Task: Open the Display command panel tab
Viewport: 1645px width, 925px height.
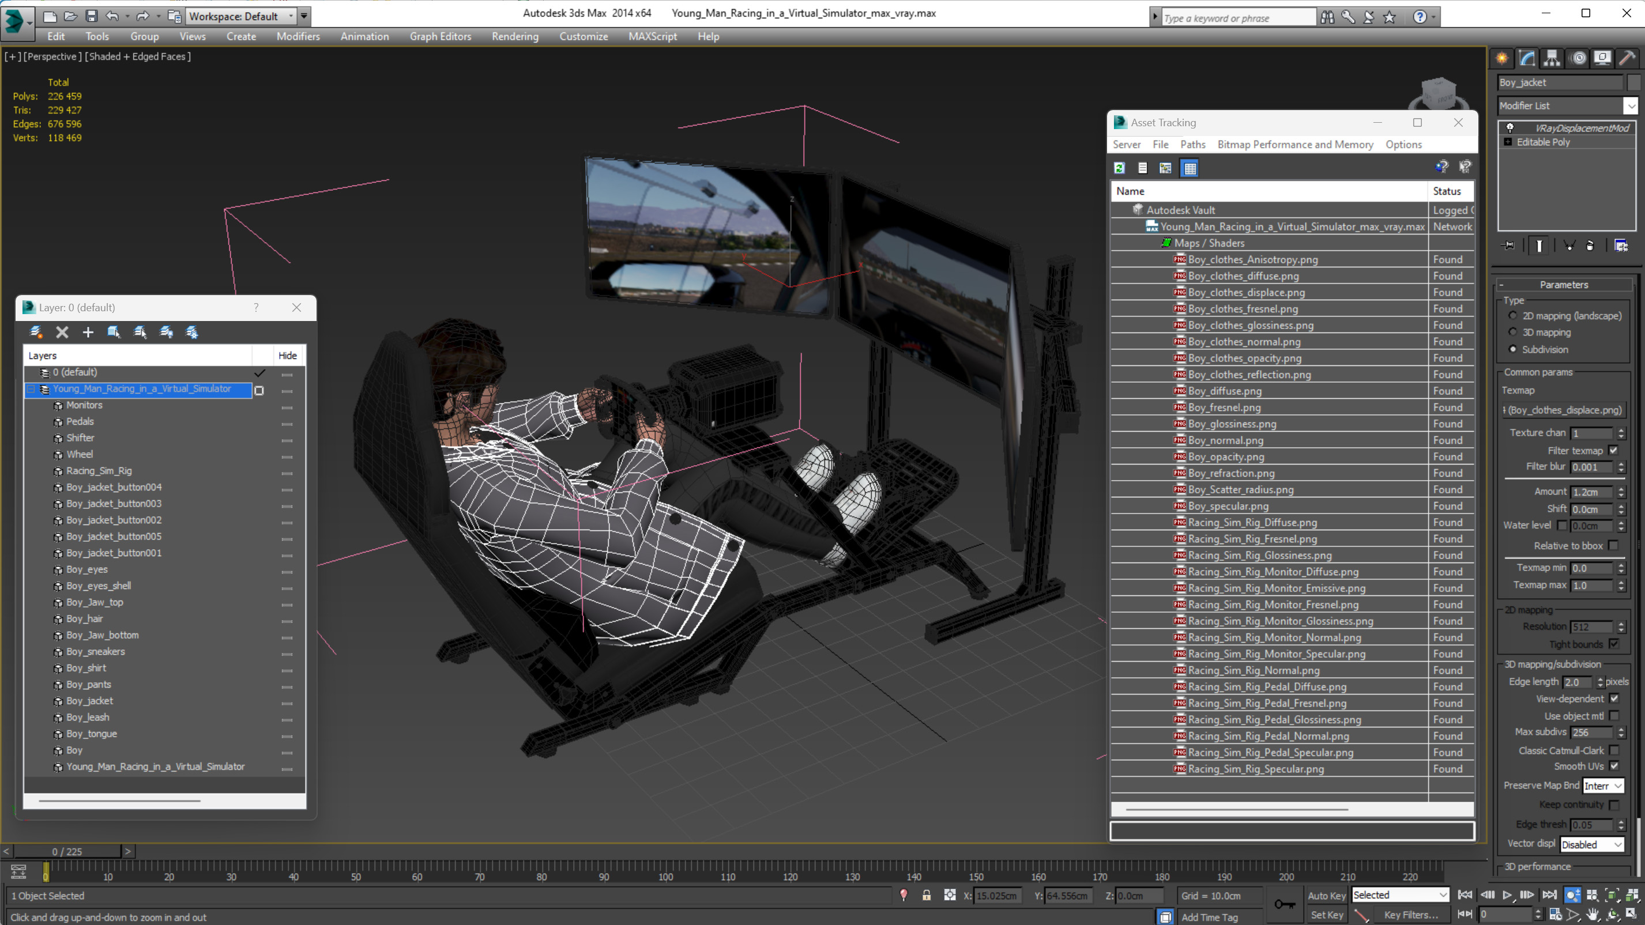Action: point(1602,58)
